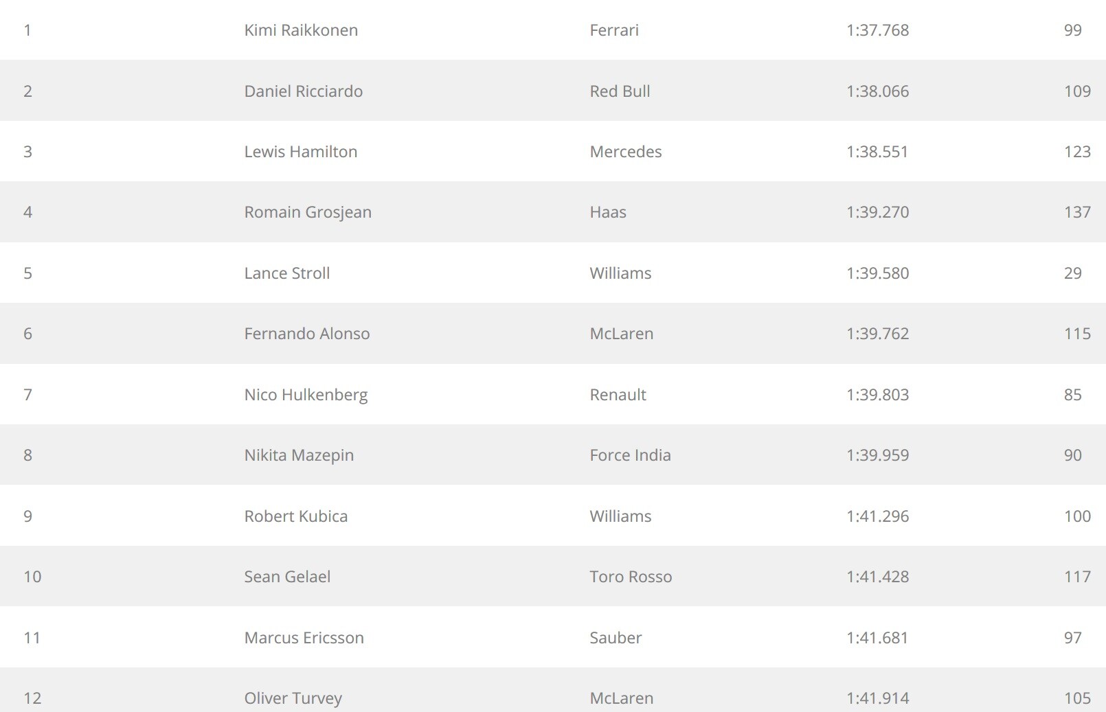
Task: Select Daniel Ricciardo in row 2
Action: point(304,91)
